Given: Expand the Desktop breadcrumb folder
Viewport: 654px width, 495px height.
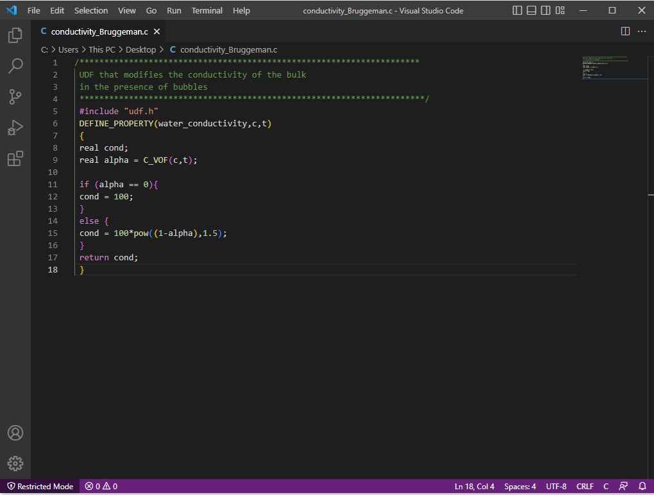Looking at the screenshot, I should (x=140, y=49).
